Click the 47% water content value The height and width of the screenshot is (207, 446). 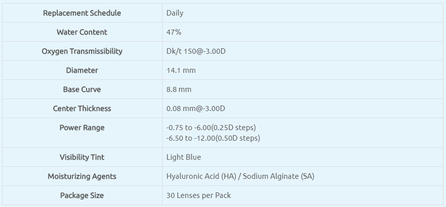coord(174,32)
